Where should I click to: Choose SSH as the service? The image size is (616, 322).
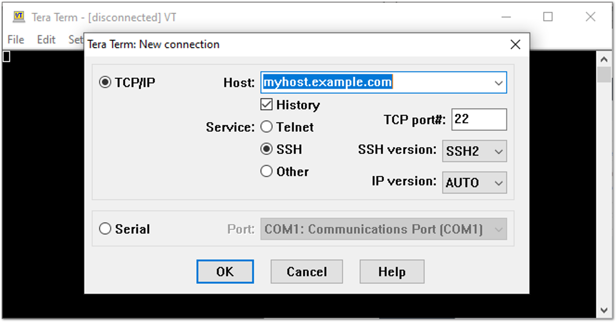(x=266, y=149)
